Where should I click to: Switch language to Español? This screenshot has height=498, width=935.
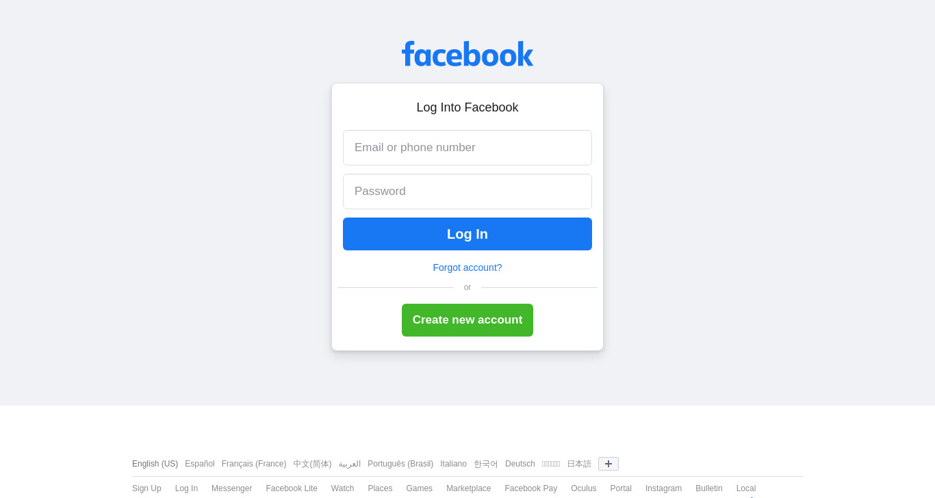pyautogui.click(x=200, y=464)
